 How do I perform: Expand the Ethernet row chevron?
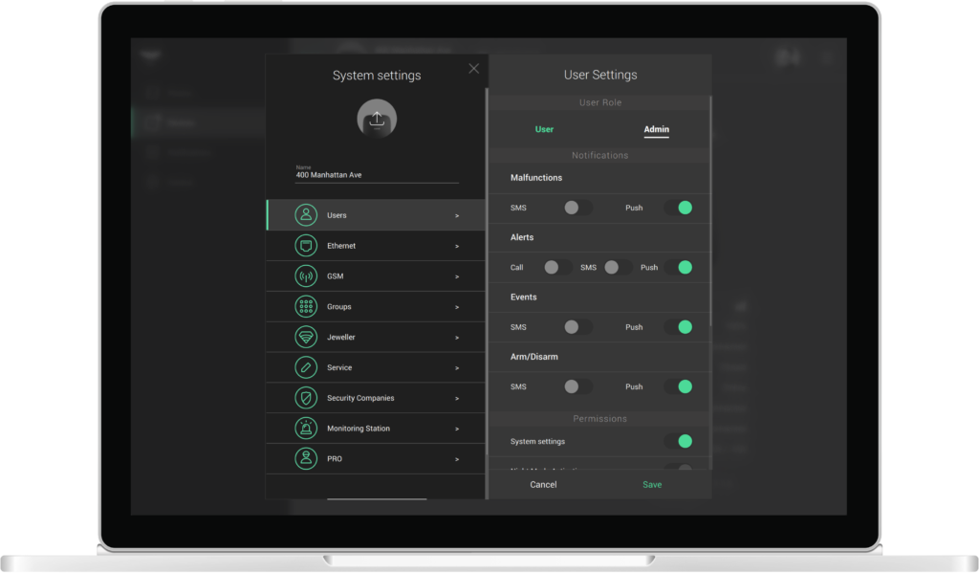pyautogui.click(x=457, y=246)
